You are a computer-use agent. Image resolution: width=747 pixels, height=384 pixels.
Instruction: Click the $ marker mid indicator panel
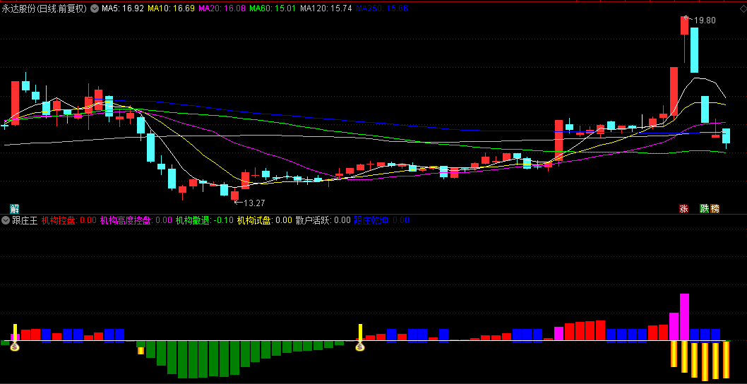(360, 347)
